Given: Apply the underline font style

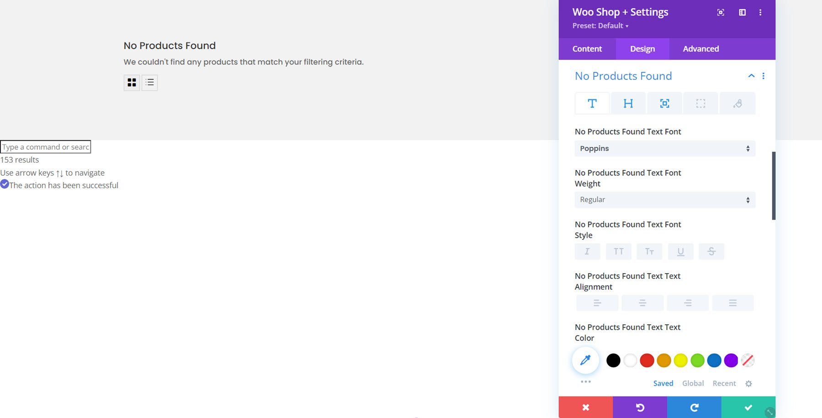Looking at the screenshot, I should tap(680, 251).
